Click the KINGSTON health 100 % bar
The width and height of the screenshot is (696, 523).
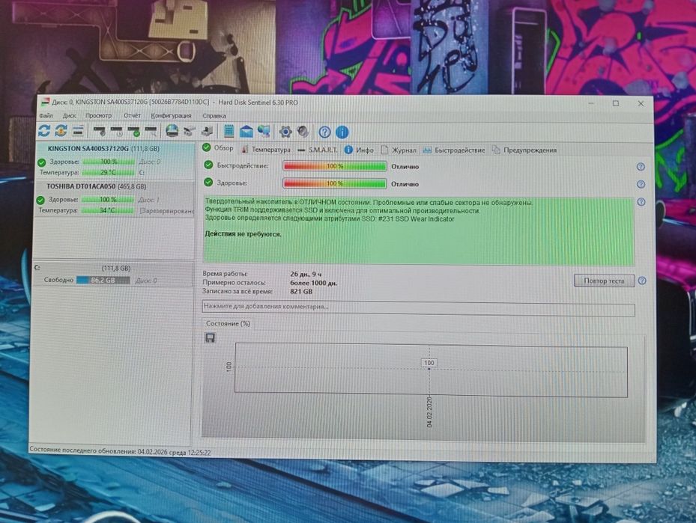[x=109, y=162]
